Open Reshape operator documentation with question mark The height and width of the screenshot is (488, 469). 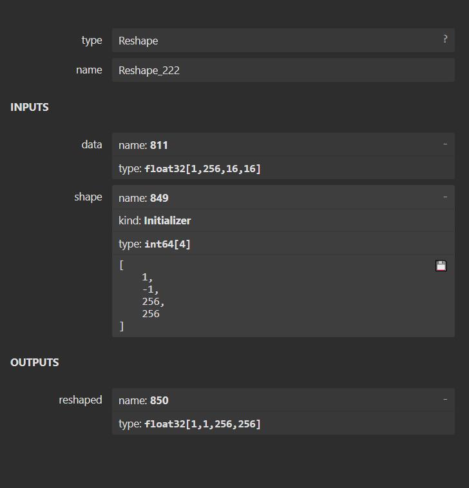pos(445,39)
